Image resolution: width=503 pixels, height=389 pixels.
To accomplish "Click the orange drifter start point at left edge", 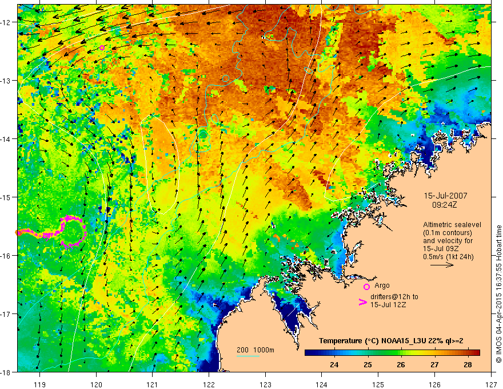I will (18, 232).
